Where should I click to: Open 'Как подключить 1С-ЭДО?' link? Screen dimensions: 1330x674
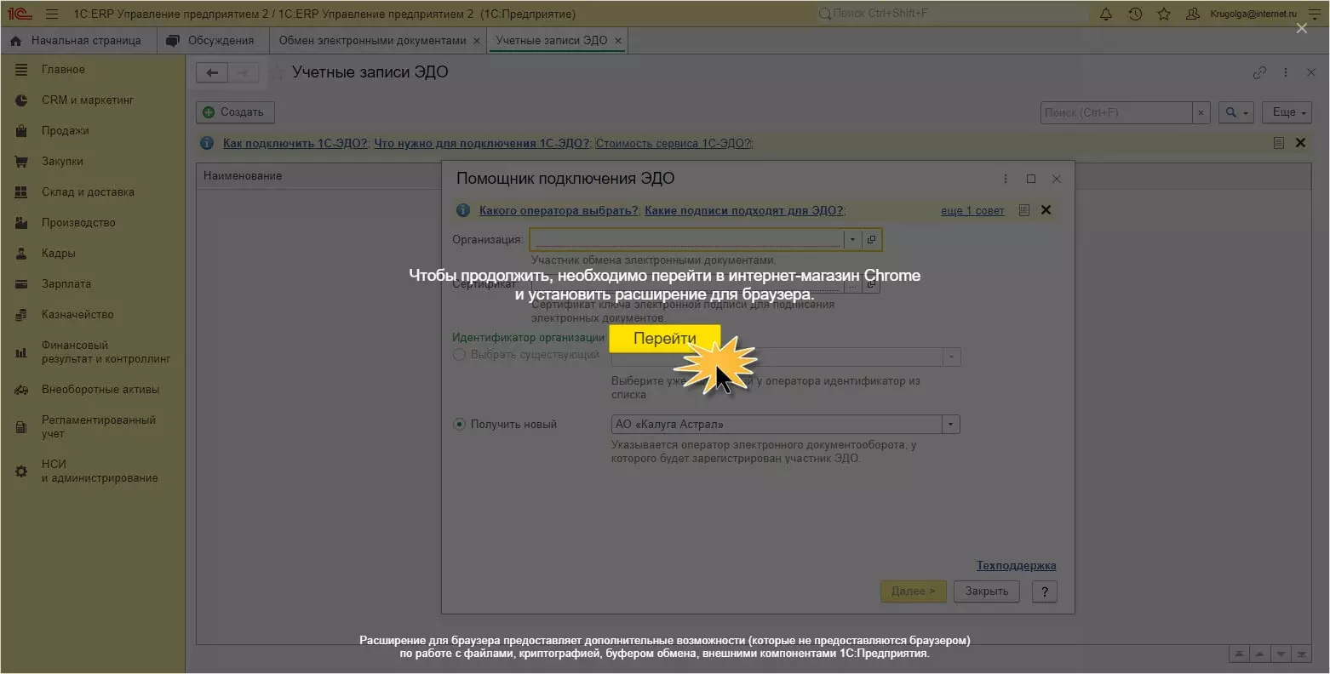pyautogui.click(x=295, y=144)
